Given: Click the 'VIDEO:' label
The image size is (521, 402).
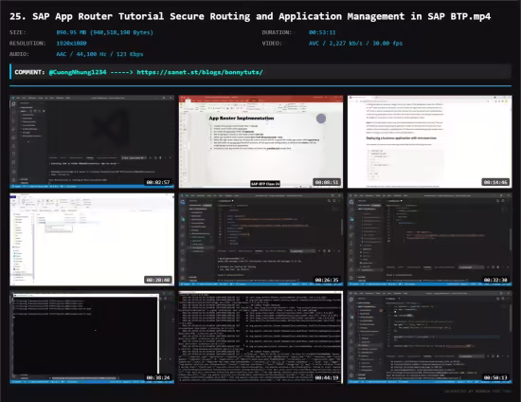Looking at the screenshot, I should point(272,44).
